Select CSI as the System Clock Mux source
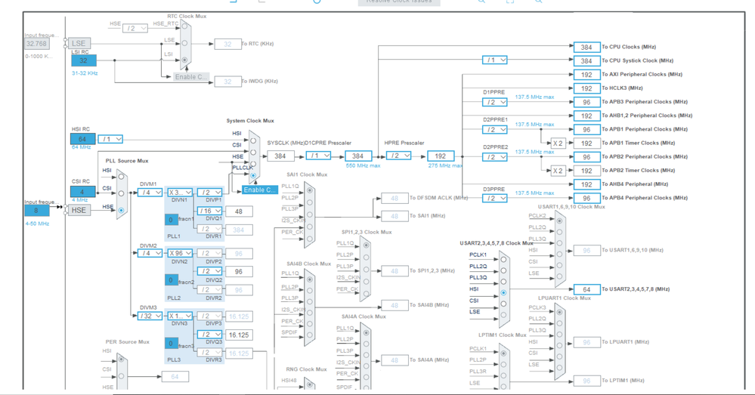 pyautogui.click(x=253, y=152)
